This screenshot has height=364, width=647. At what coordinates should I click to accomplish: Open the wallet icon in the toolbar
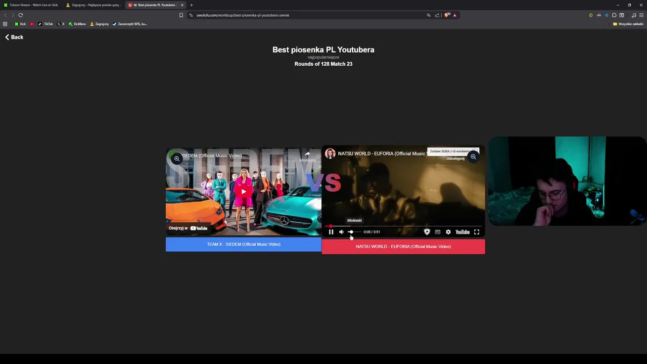(622, 15)
